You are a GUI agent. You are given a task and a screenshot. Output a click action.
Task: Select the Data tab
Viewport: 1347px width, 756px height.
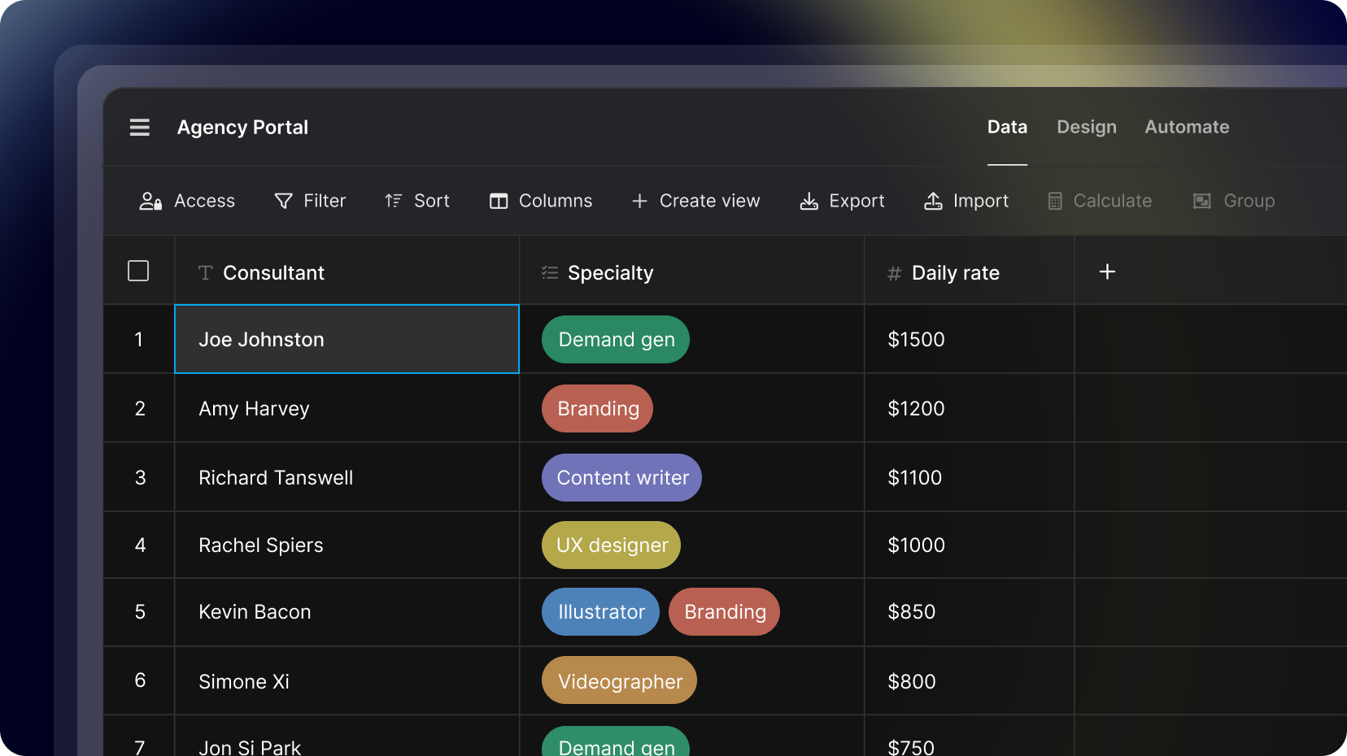point(1007,127)
